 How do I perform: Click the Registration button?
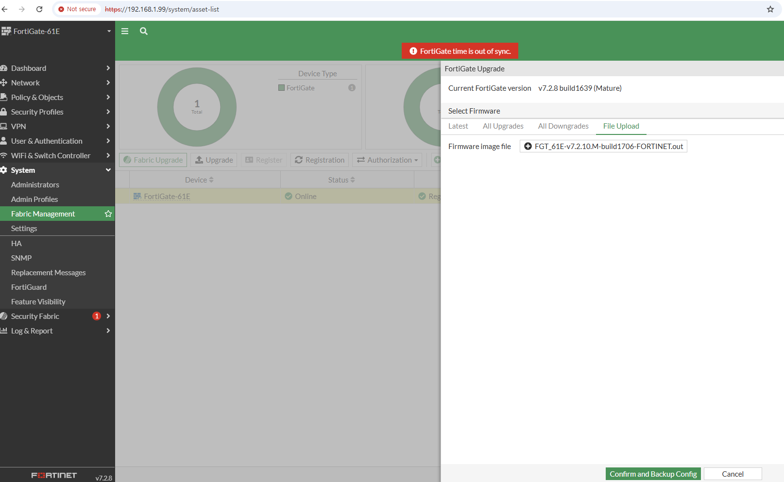(x=320, y=160)
